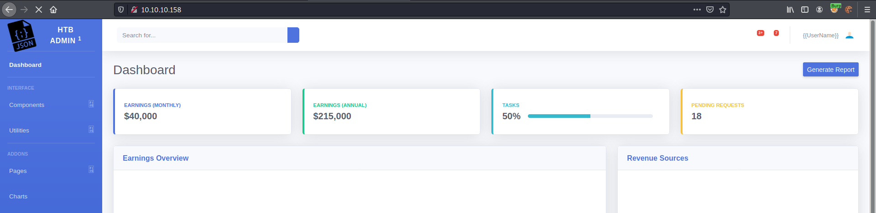Go to the browser home page icon
The width and height of the screenshot is (876, 213).
point(53,10)
